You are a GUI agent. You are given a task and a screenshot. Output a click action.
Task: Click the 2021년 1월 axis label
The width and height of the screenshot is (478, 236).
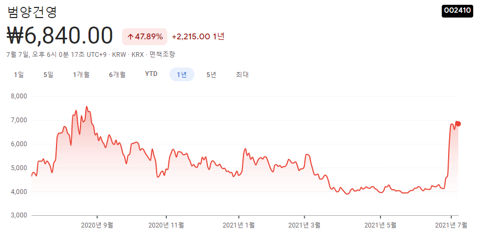point(239,225)
